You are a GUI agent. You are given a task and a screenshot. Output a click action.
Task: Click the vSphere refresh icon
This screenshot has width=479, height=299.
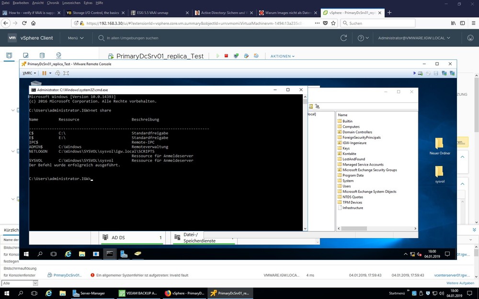pyautogui.click(x=343, y=38)
